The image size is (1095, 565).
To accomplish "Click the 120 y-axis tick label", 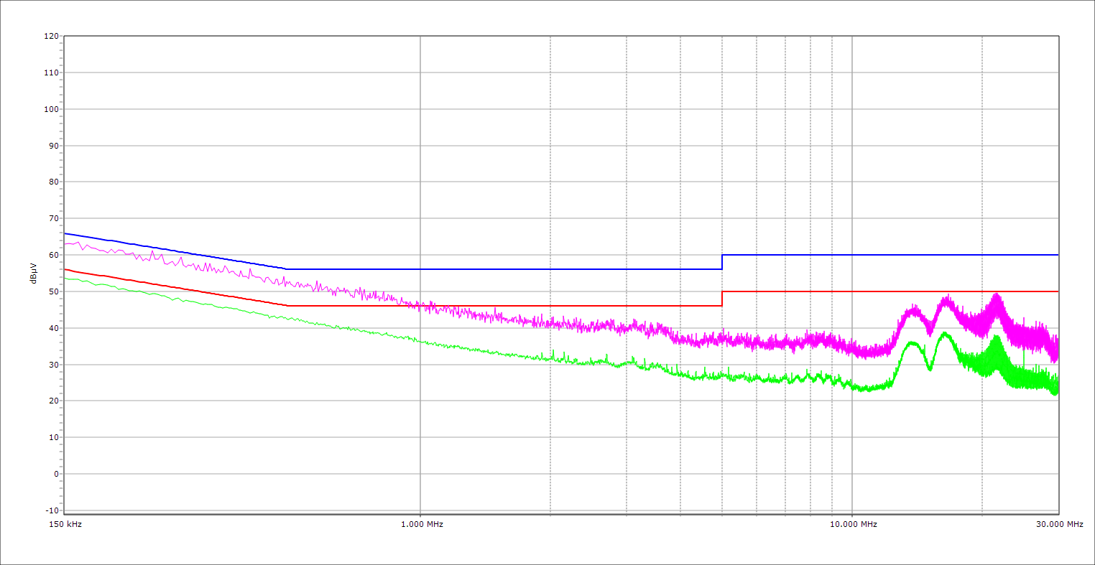I will 51,37.
